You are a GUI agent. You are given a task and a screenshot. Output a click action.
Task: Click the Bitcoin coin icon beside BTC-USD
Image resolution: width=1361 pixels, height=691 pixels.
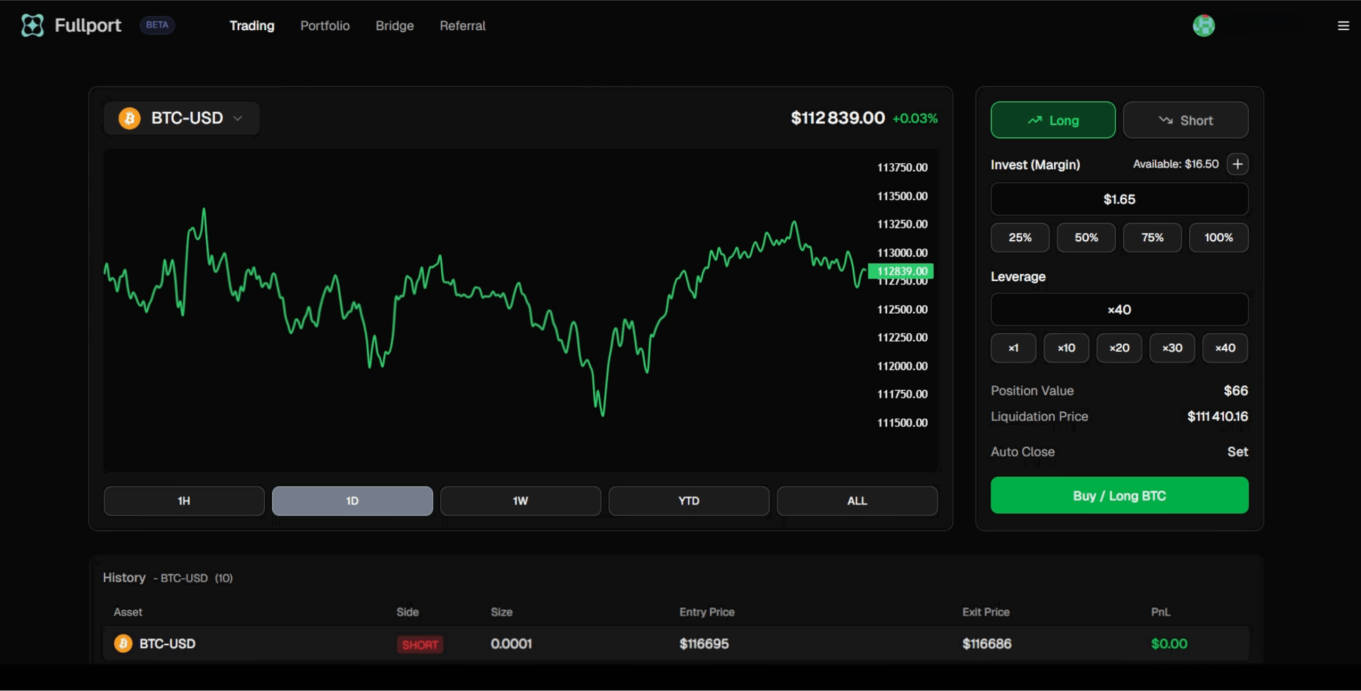129,118
